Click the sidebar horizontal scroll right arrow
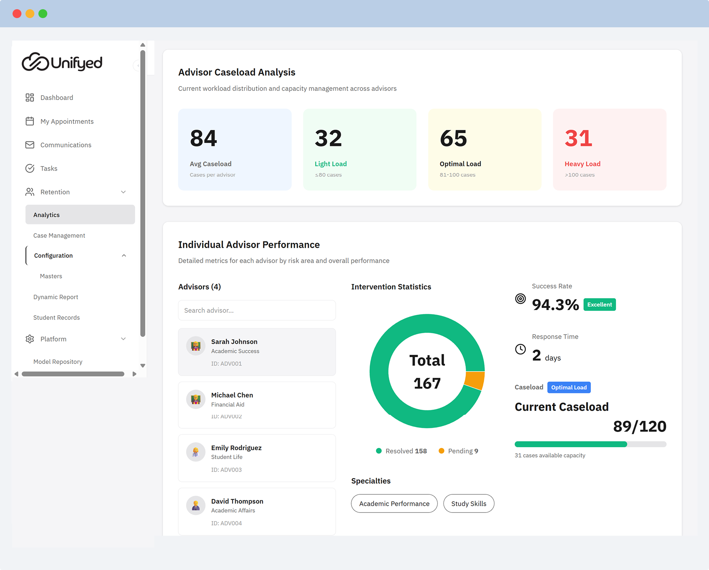Screen dimensions: 709x570 pyautogui.click(x=134, y=374)
